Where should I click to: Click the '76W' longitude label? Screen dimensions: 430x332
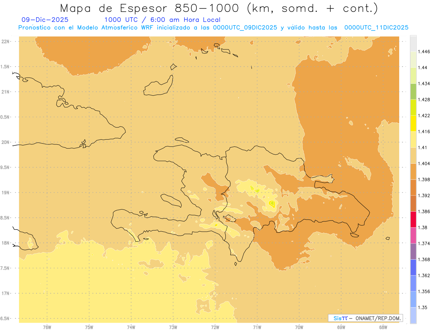tap(47, 327)
